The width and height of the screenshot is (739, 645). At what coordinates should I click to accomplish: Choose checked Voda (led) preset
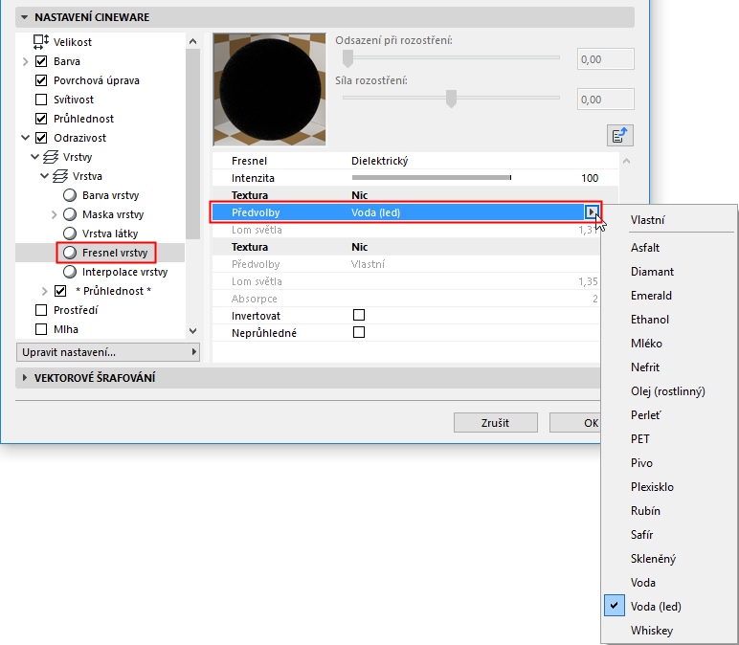click(669, 607)
